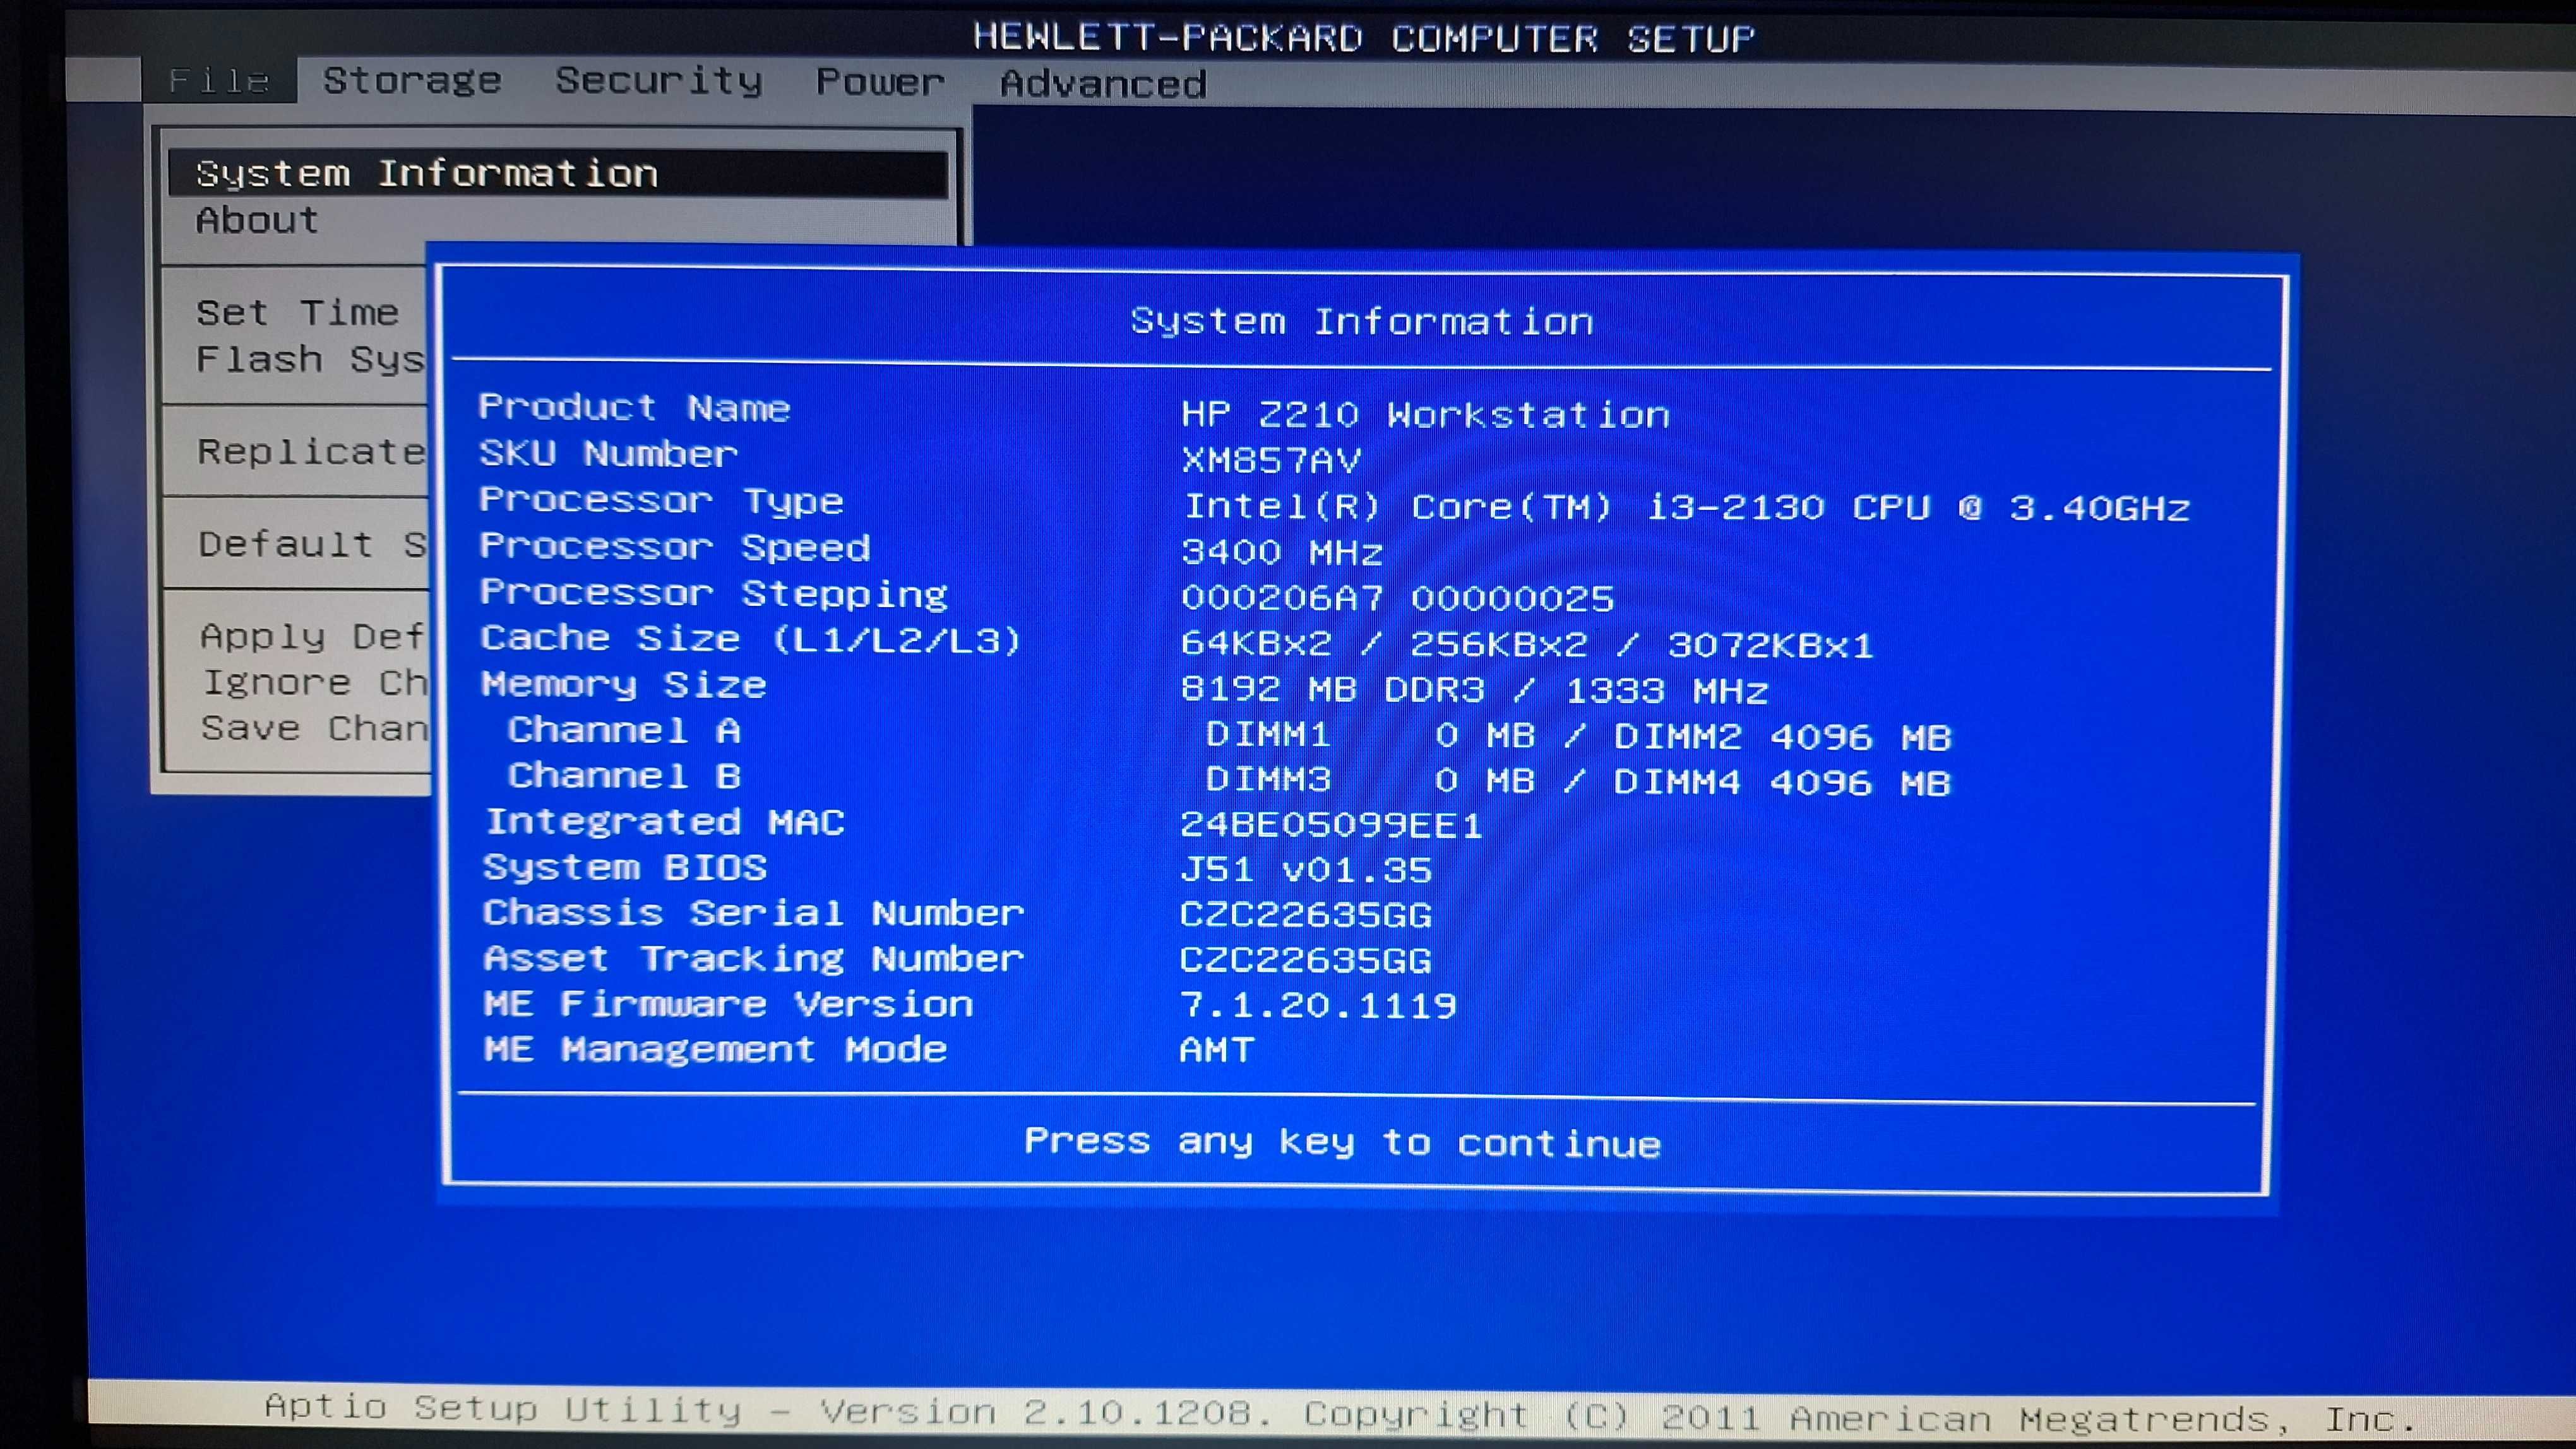Choose the Flash Sys... entry
Viewport: 2576px width, 1449px height.
coord(310,360)
